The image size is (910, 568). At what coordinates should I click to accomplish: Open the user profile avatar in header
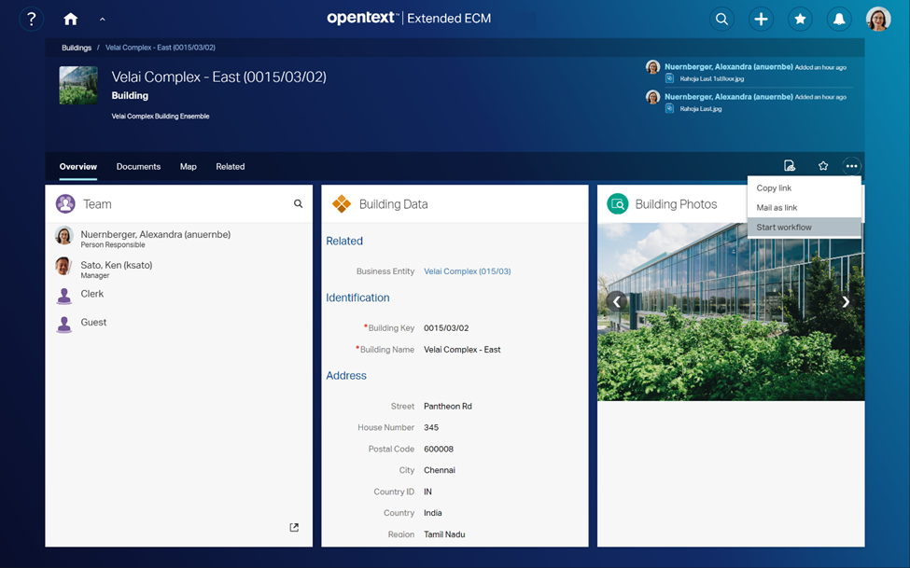click(x=877, y=19)
